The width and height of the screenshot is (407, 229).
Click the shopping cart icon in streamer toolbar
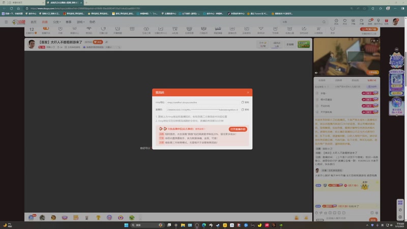(x=318, y=30)
